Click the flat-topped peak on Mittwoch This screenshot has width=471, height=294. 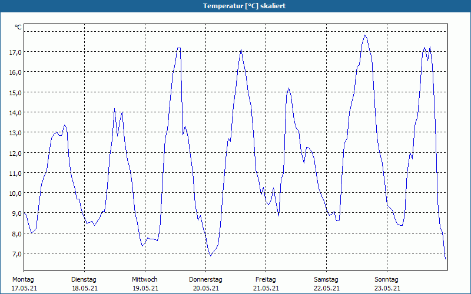[179, 48]
